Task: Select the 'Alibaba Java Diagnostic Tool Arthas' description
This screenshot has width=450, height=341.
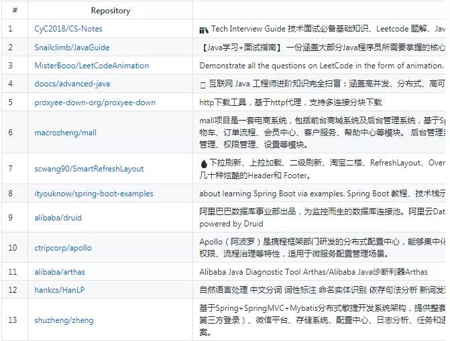Action: [313, 272]
